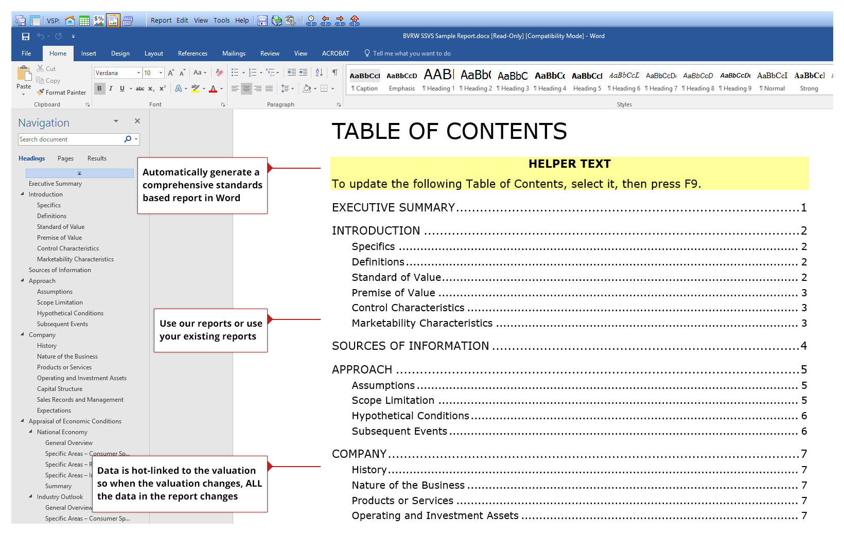The height and width of the screenshot is (535, 844).
Task: Save the document from Quick Access toolbar
Action: 26,36
